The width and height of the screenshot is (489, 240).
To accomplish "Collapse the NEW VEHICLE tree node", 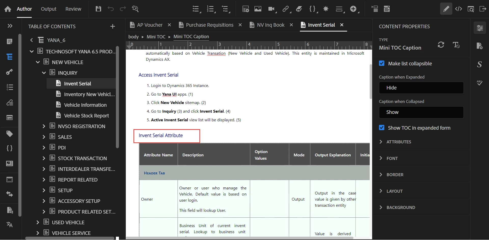I will (38, 62).
